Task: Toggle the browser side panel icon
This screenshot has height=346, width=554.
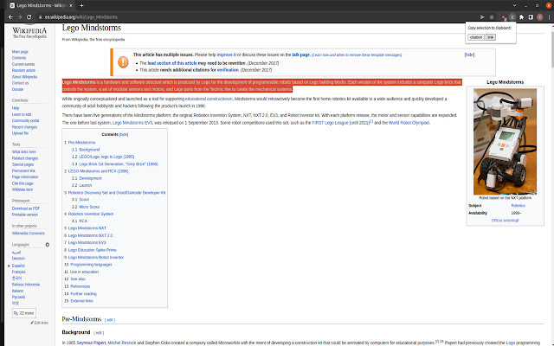Action: 531,17
